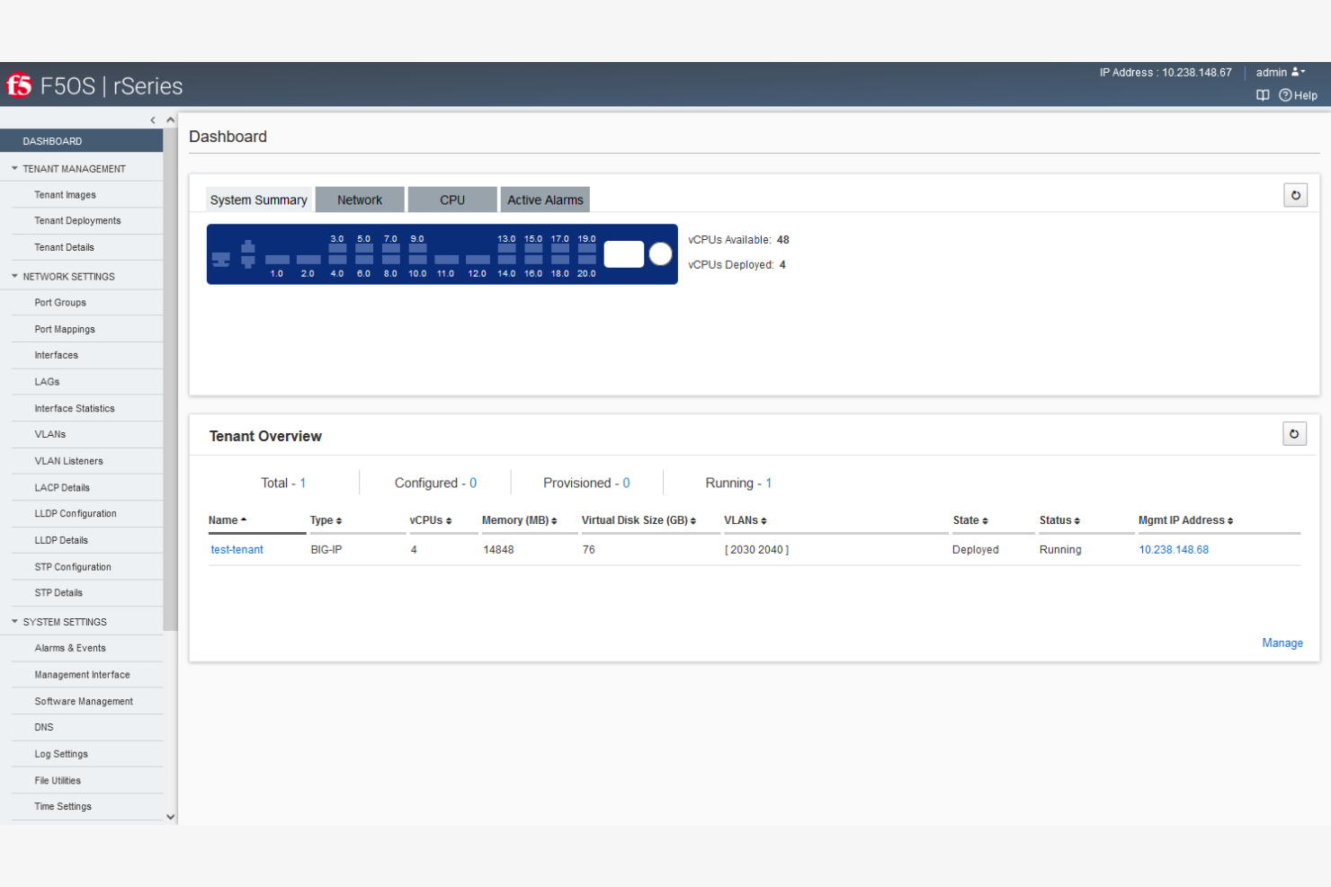Select port 20.0 on chassis diagram

tap(586, 260)
